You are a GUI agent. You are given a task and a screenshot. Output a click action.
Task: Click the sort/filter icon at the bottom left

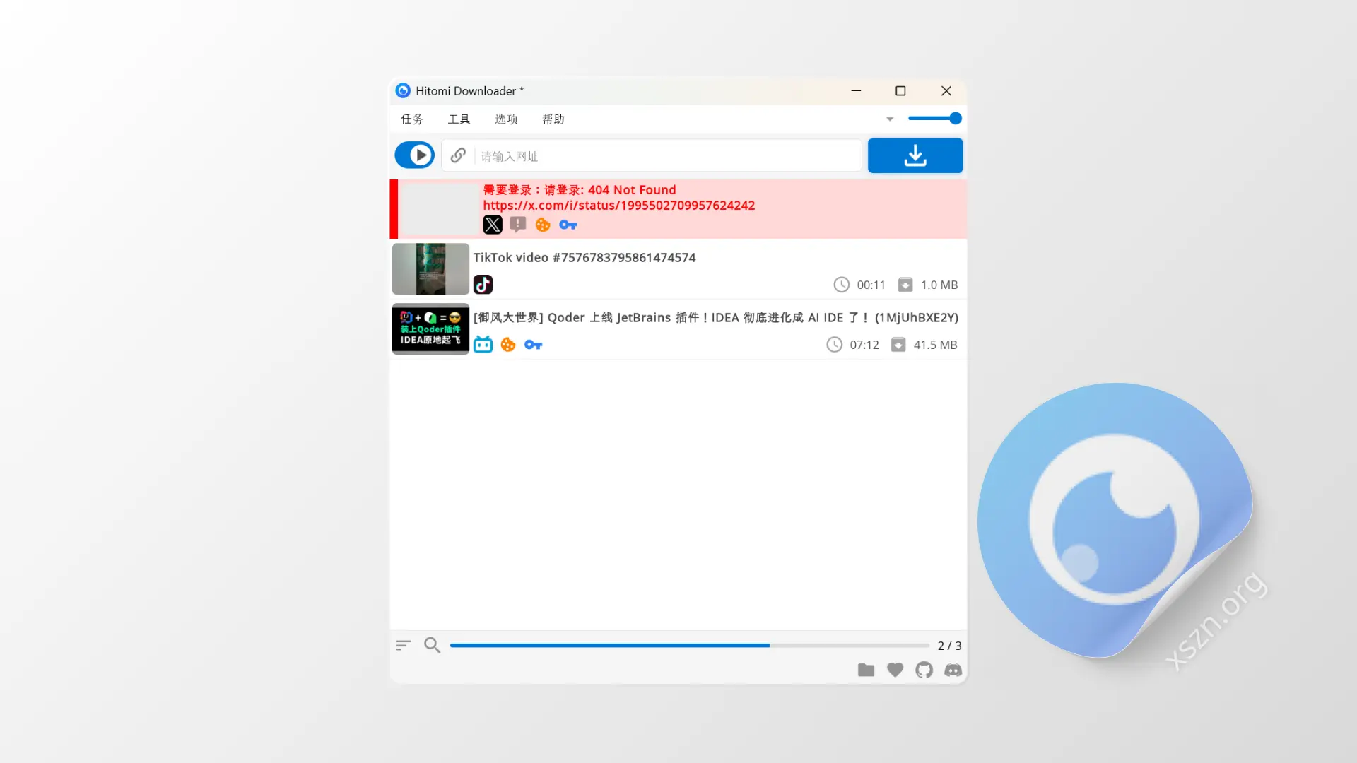tap(403, 645)
